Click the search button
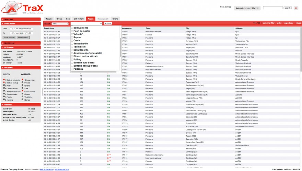This screenshot has height=171, width=302. [x=288, y=8]
